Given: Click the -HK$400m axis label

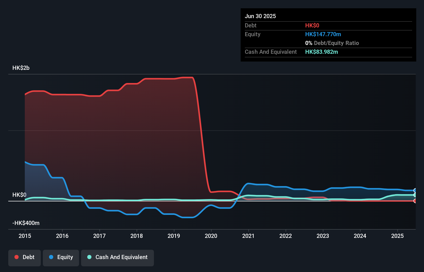Looking at the screenshot, I should pyautogui.click(x=26, y=223).
